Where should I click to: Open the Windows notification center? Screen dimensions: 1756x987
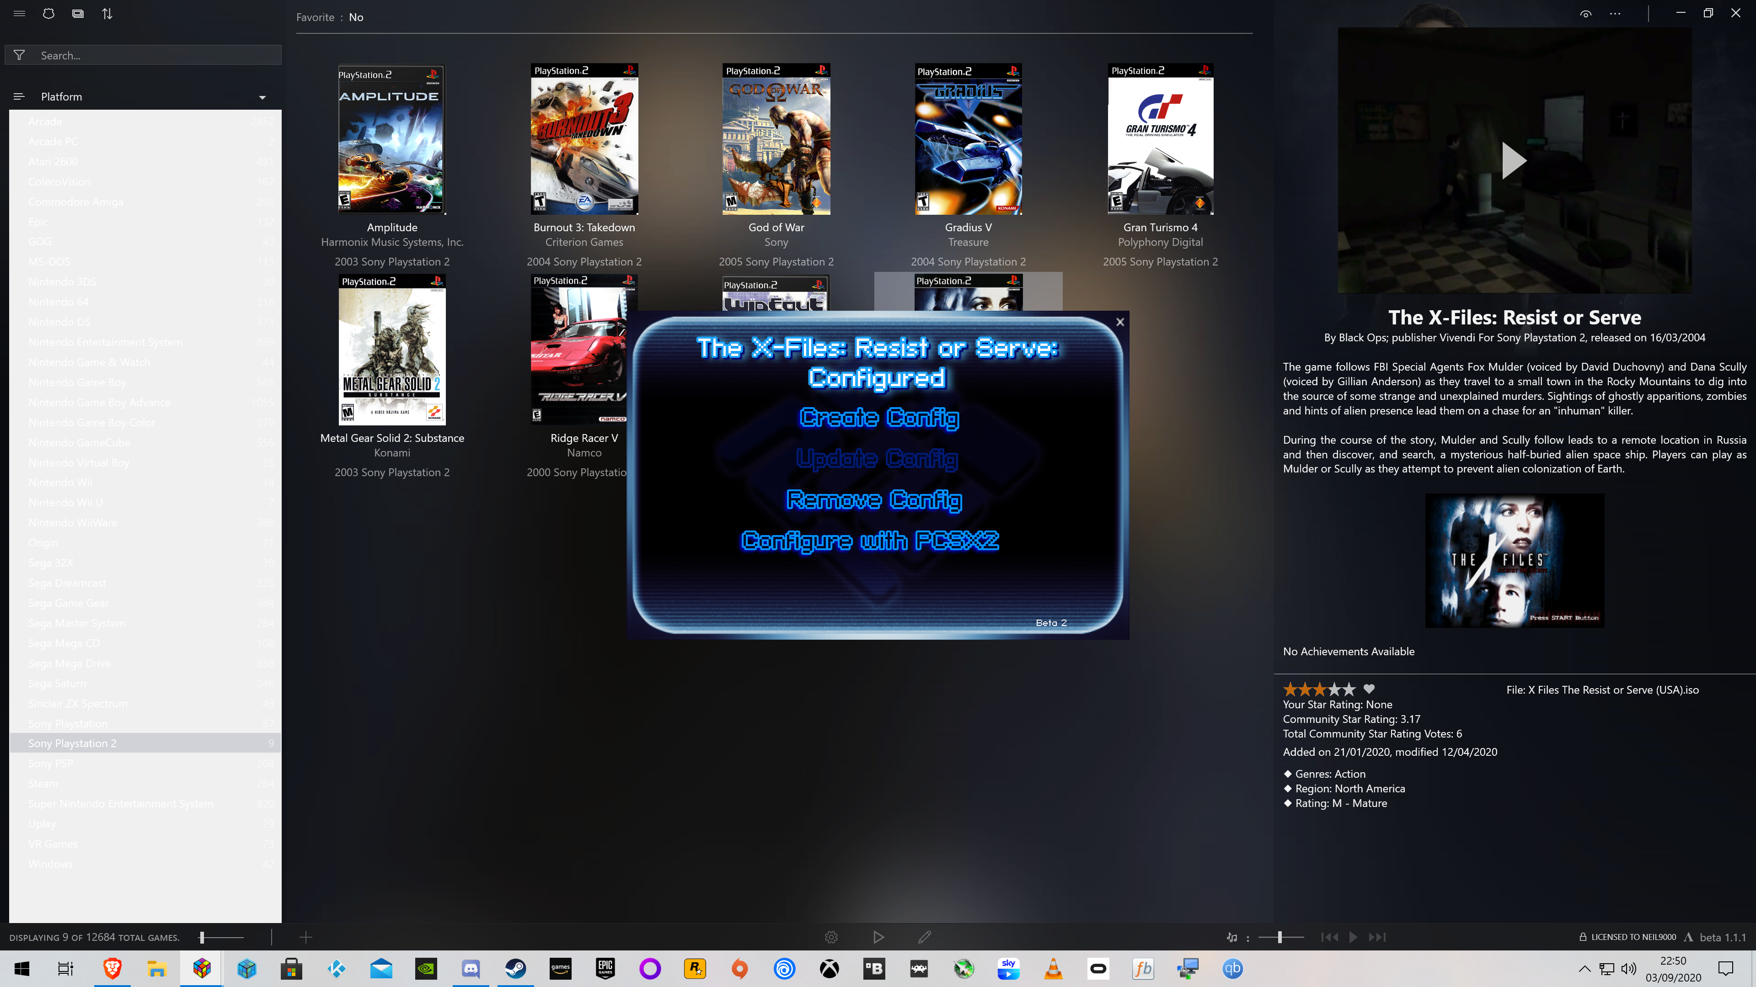1725,969
